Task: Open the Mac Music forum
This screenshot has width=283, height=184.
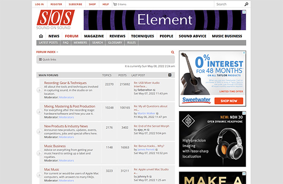Action: click(x=51, y=169)
